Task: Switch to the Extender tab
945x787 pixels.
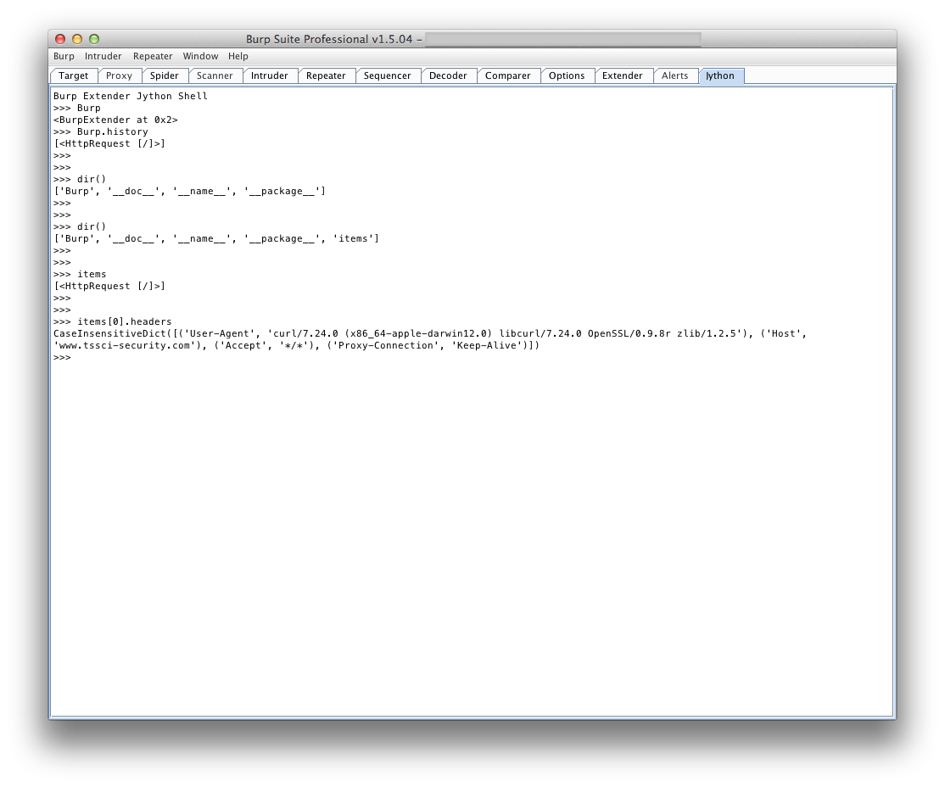Action: pos(623,75)
